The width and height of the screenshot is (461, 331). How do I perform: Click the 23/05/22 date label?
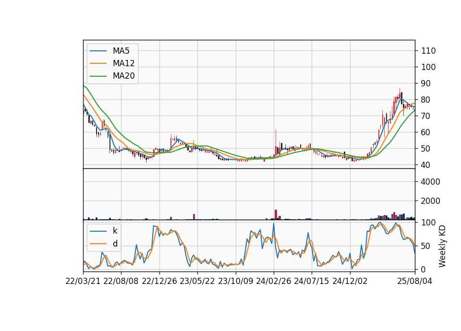click(197, 281)
